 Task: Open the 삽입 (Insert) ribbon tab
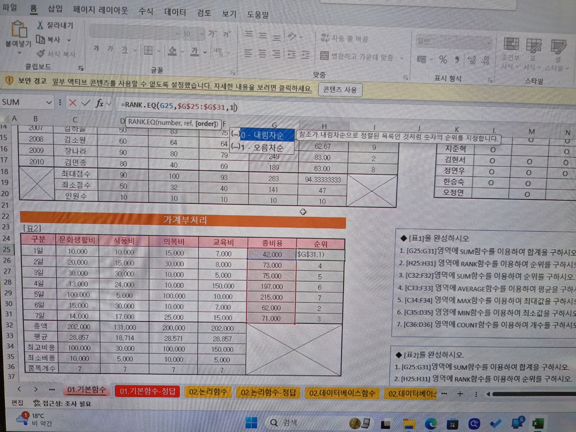click(x=55, y=9)
